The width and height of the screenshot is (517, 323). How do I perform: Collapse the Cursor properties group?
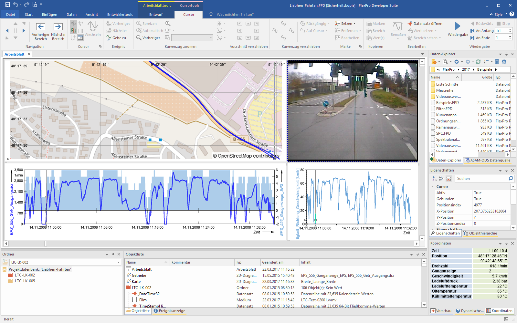click(432, 187)
